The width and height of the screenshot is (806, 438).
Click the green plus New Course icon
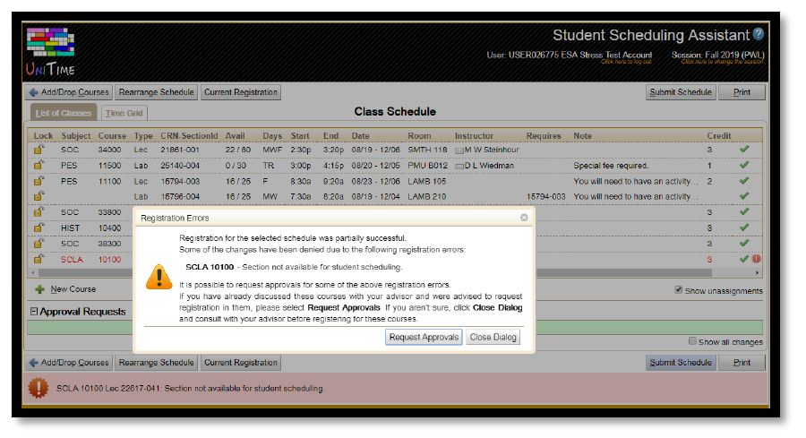coord(39,289)
